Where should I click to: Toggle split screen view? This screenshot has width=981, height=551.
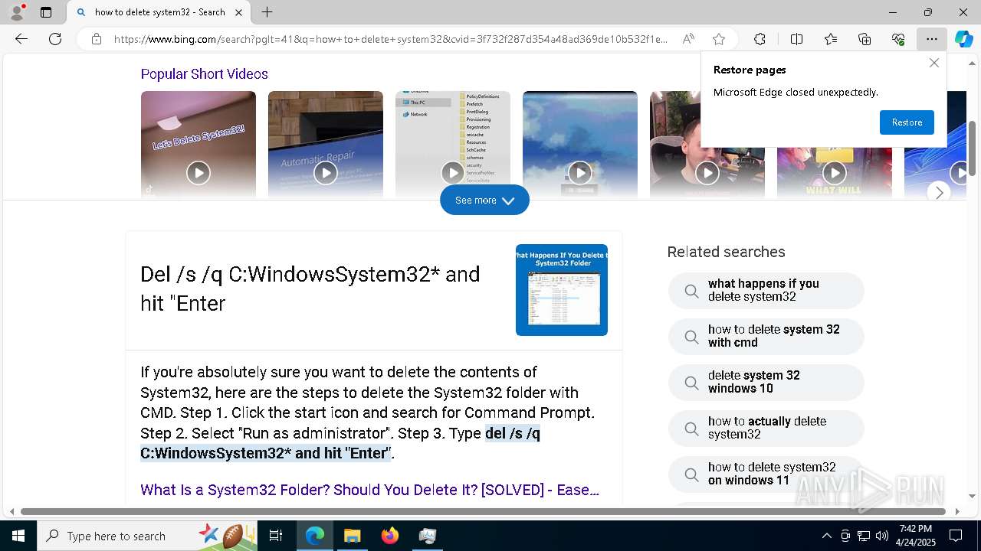(x=796, y=39)
